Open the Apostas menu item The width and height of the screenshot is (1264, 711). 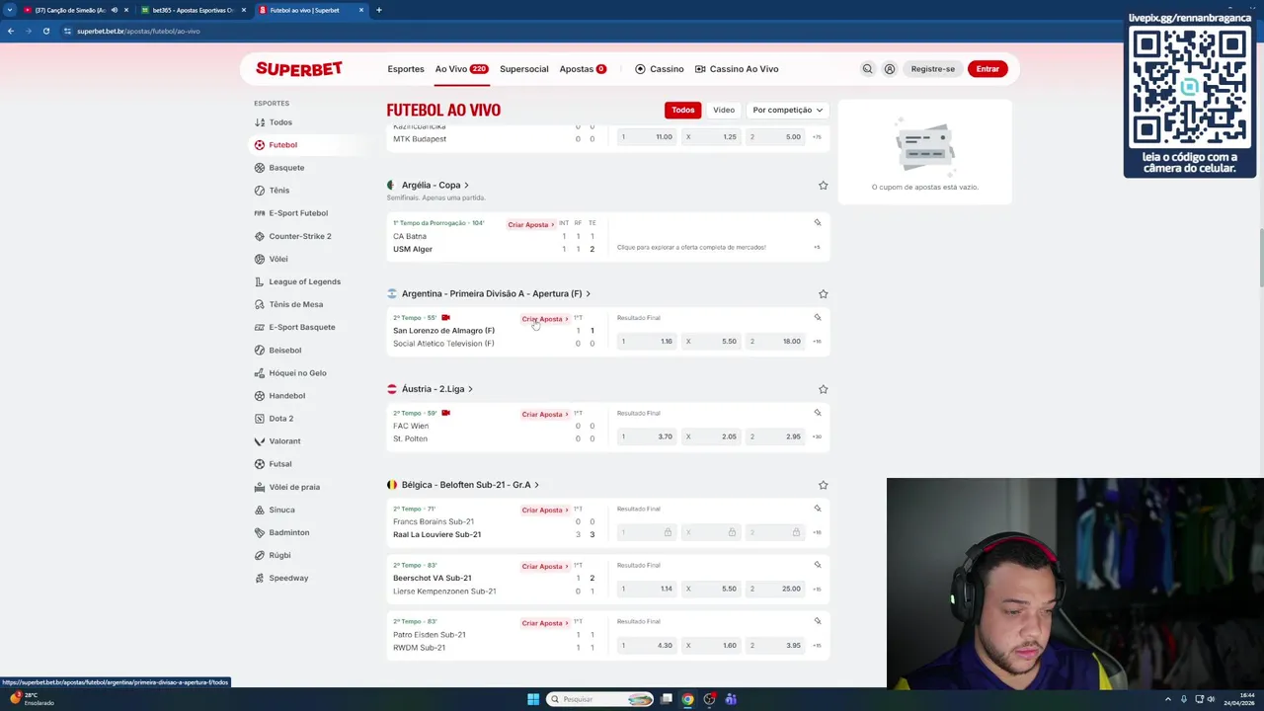pos(583,69)
